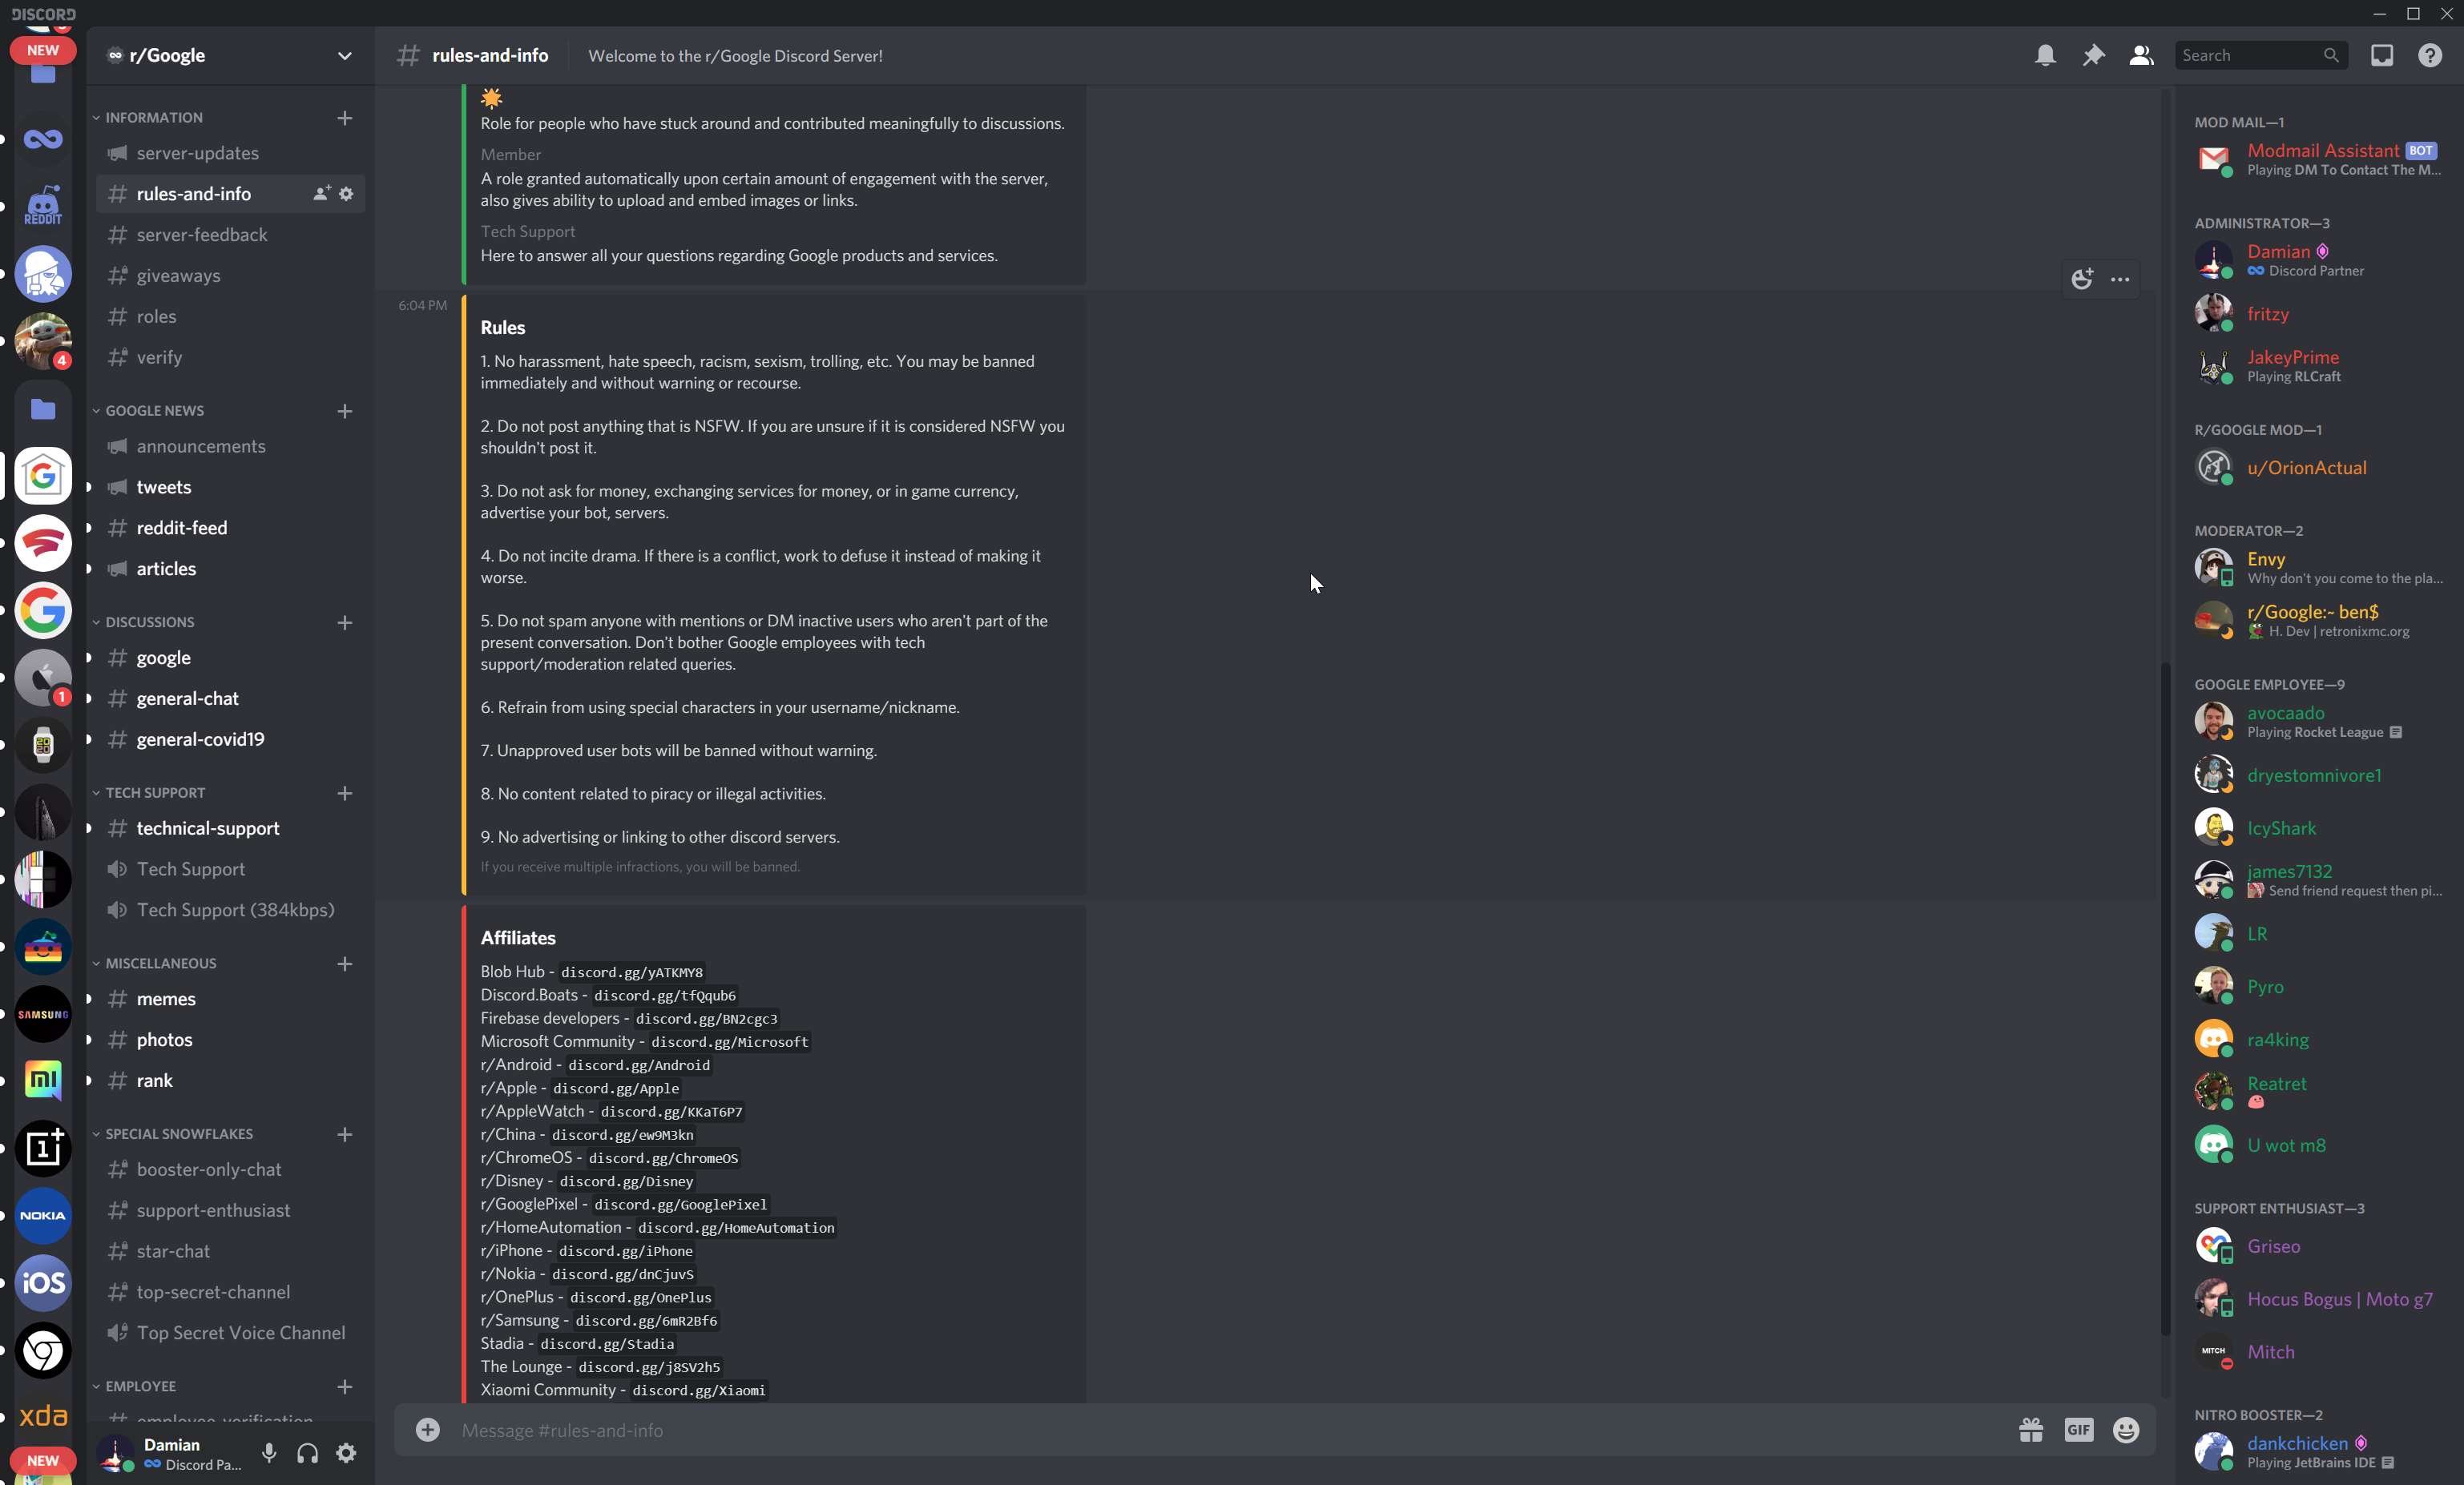Open the GIF picker
The height and width of the screenshot is (1485, 2464).
(x=2079, y=1430)
